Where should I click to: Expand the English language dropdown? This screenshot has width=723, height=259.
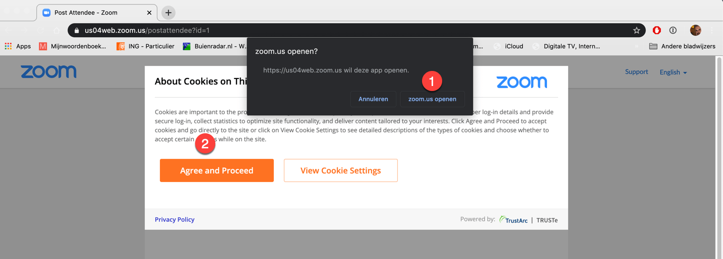pos(673,72)
